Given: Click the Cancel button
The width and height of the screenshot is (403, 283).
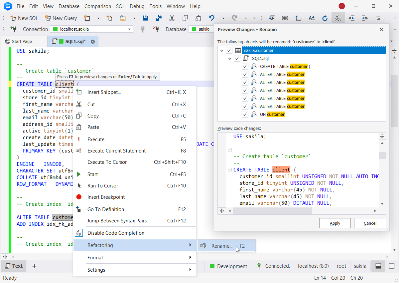Looking at the screenshot, I should 370,223.
